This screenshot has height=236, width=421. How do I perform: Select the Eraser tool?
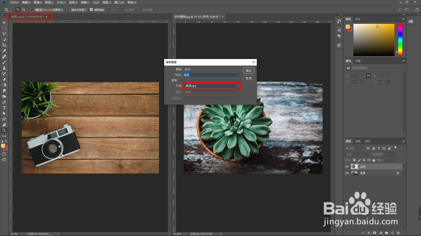(4, 79)
